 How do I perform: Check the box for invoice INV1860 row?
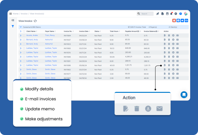click(24, 48)
